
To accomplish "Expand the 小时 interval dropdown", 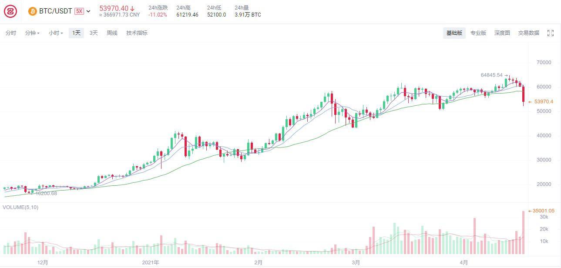I will click(x=56, y=33).
